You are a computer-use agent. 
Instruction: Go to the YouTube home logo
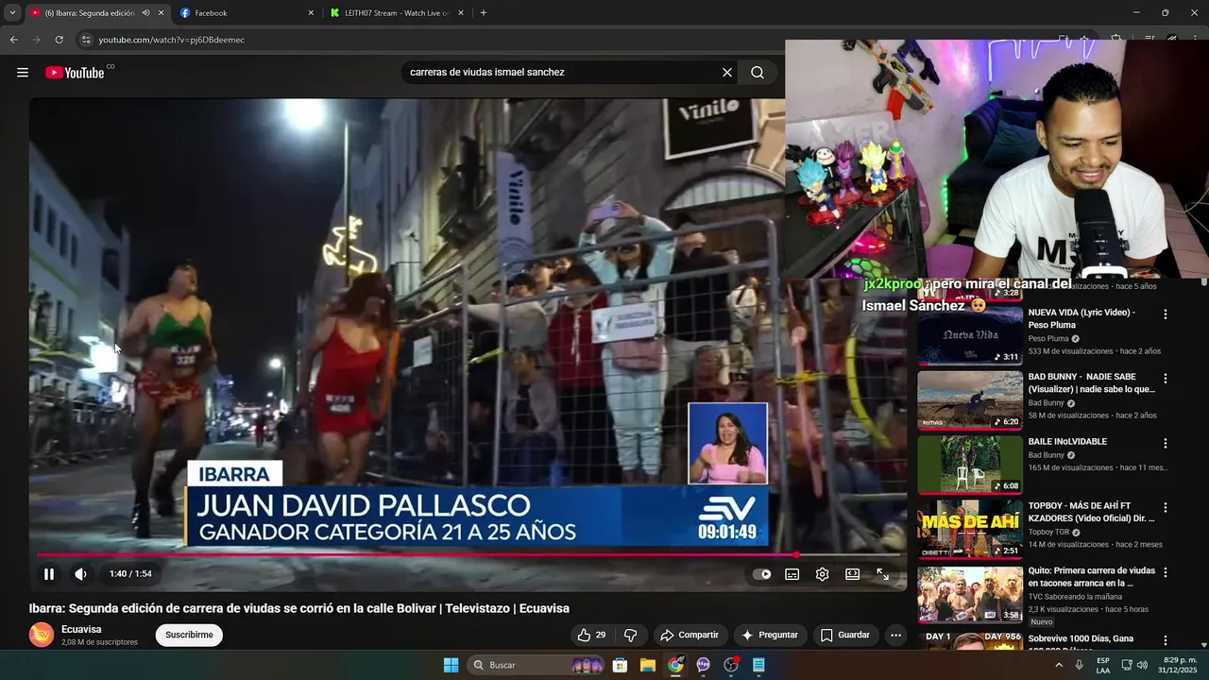click(75, 73)
